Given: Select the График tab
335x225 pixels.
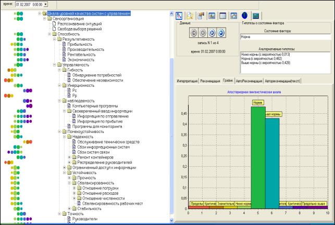Looking at the screenshot, I should 228,81.
